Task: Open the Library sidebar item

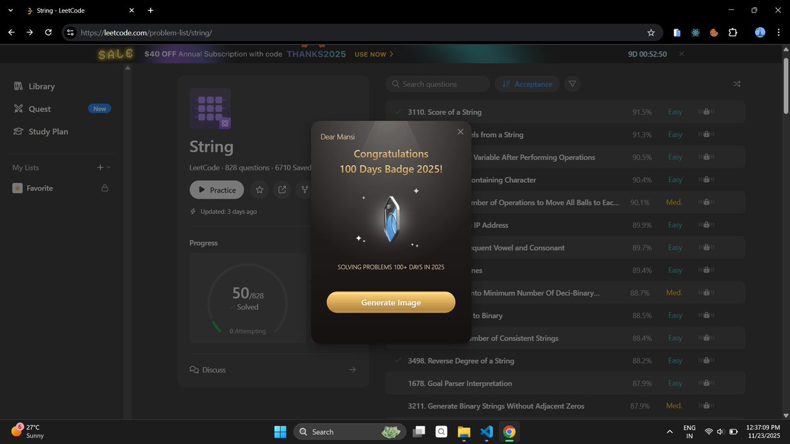Action: click(41, 86)
